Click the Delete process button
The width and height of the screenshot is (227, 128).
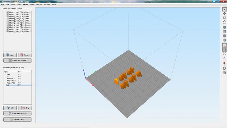coord(25,108)
